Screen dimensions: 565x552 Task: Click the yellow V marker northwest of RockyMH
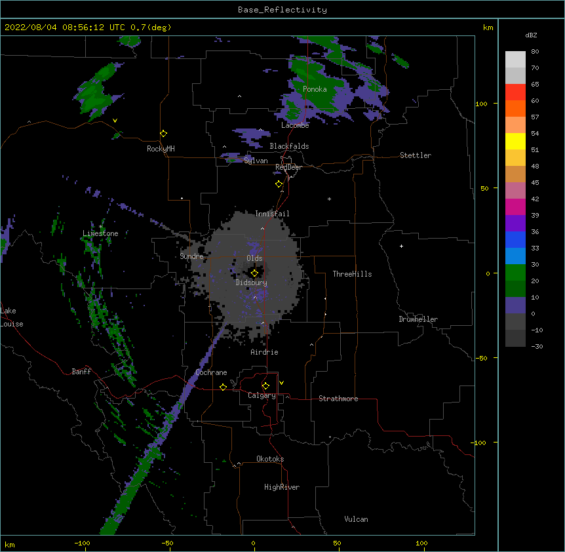pos(115,121)
